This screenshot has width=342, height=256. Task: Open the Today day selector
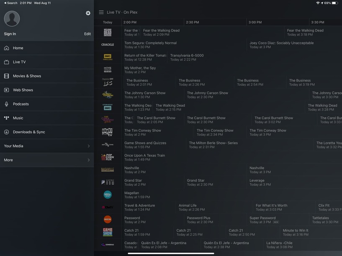coord(108,22)
